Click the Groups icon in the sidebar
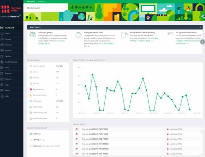This screenshot has width=205, height=157. click(x=2, y=39)
